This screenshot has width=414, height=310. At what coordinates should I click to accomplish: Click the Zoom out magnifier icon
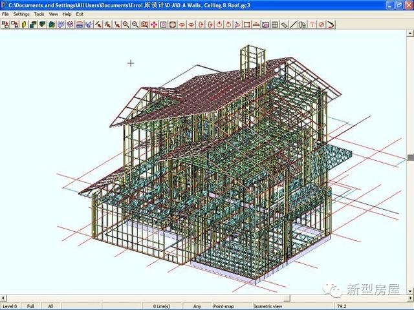[135, 25]
